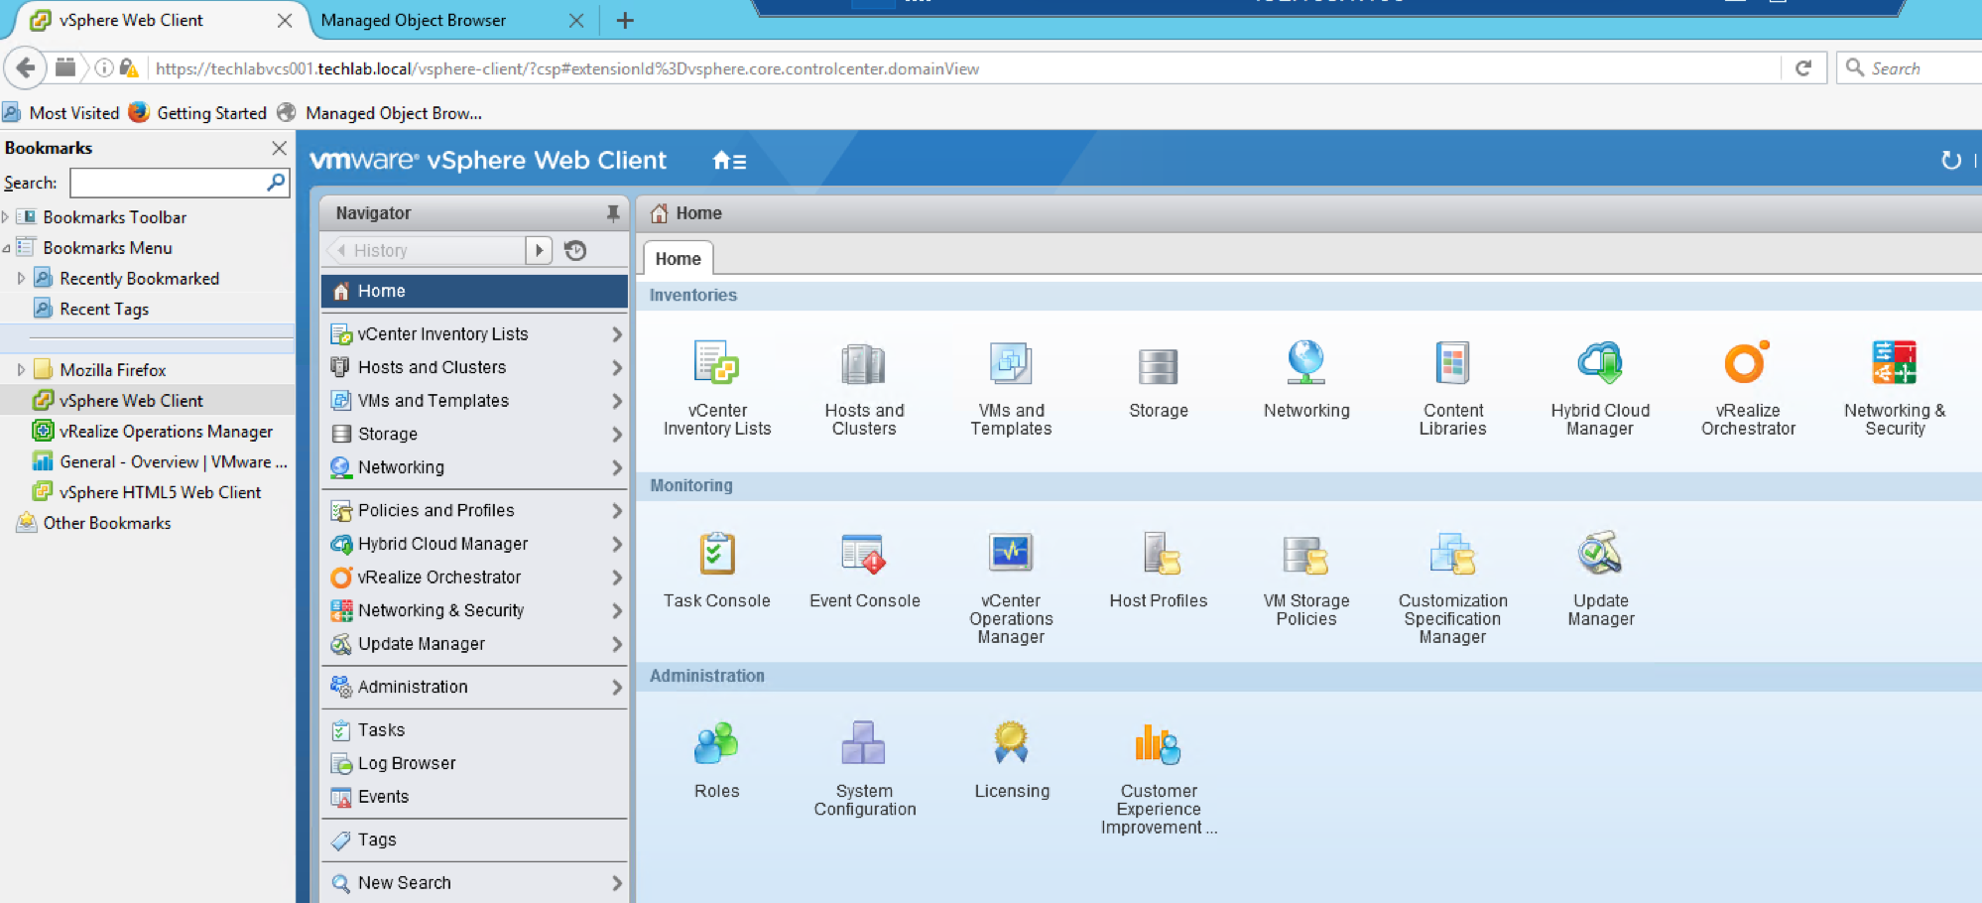The image size is (1982, 903).
Task: Open vRealize Operations Manager bookmark
Action: coord(154,432)
